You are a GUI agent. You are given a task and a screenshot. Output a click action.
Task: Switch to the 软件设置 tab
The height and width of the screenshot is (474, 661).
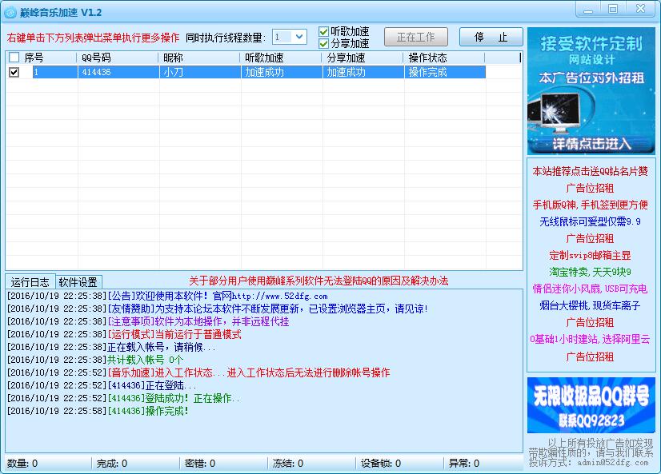tap(78, 282)
